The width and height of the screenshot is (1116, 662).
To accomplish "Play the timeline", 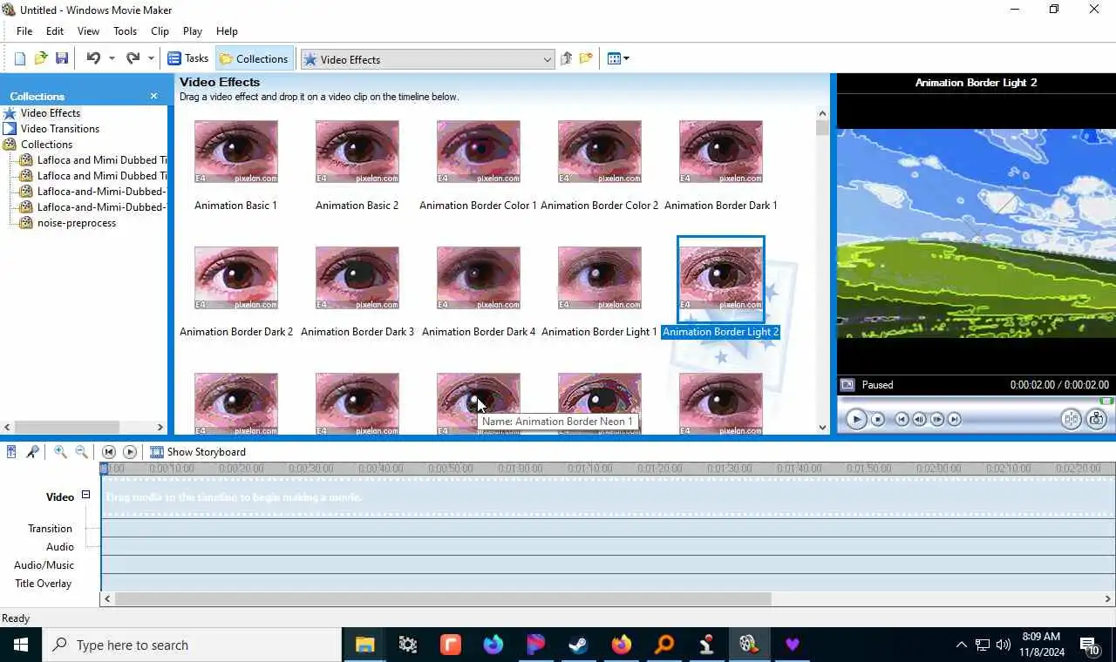I will coord(130,451).
